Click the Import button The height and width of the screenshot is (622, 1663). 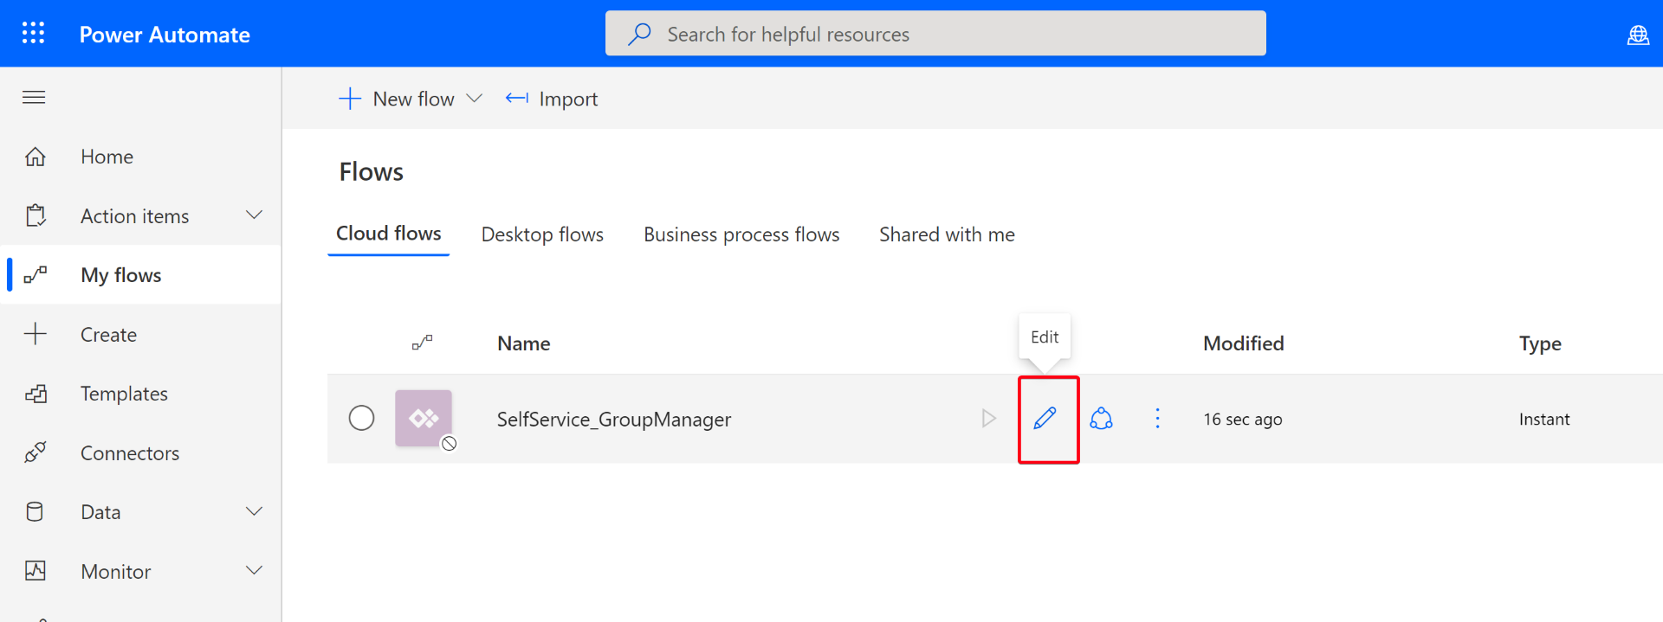tap(552, 99)
